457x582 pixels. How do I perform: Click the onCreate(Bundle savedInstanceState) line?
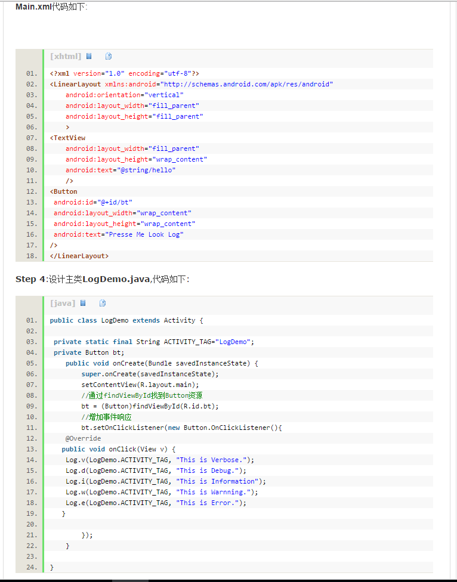pyautogui.click(x=162, y=363)
